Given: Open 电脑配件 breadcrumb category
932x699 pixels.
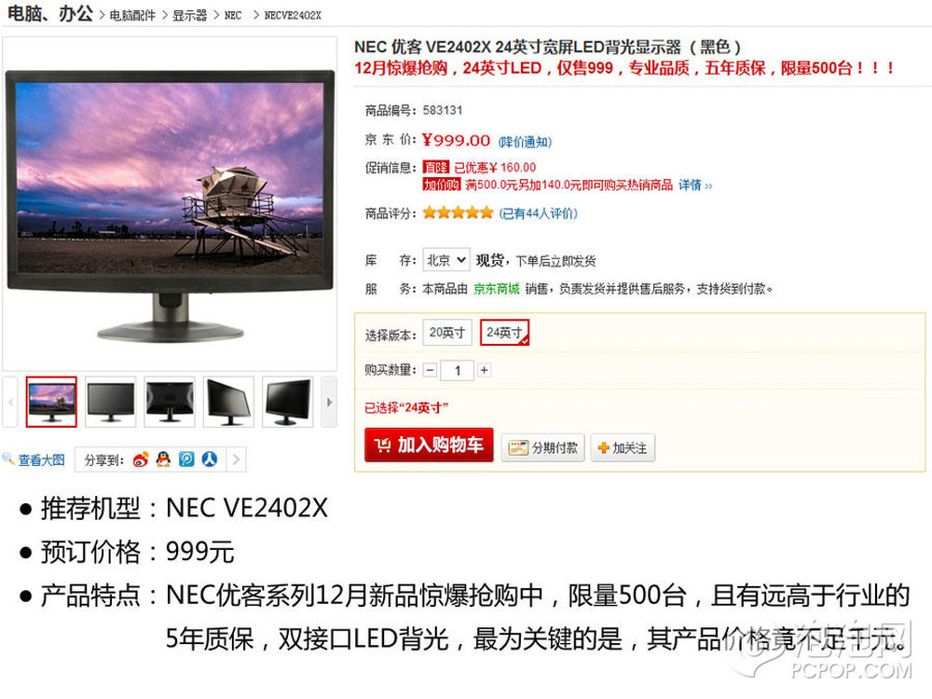Looking at the screenshot, I should pos(132,16).
